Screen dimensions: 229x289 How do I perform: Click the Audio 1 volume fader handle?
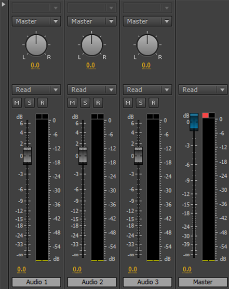click(27, 156)
